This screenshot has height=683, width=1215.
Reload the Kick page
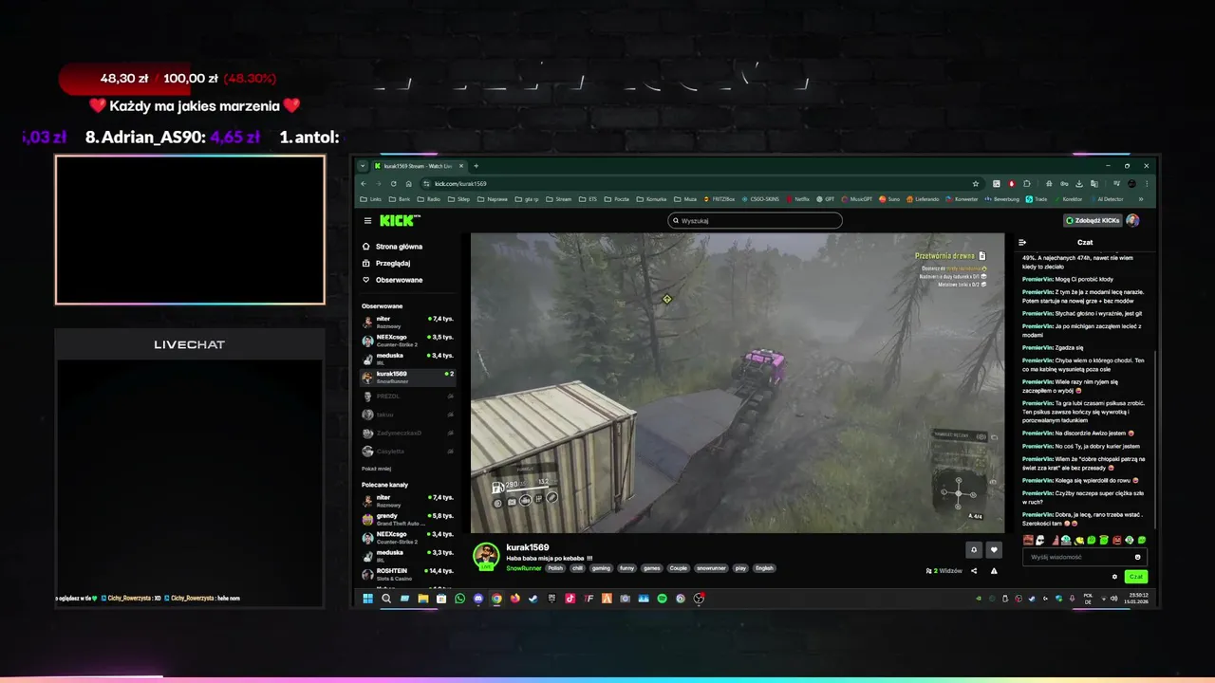pos(393,183)
